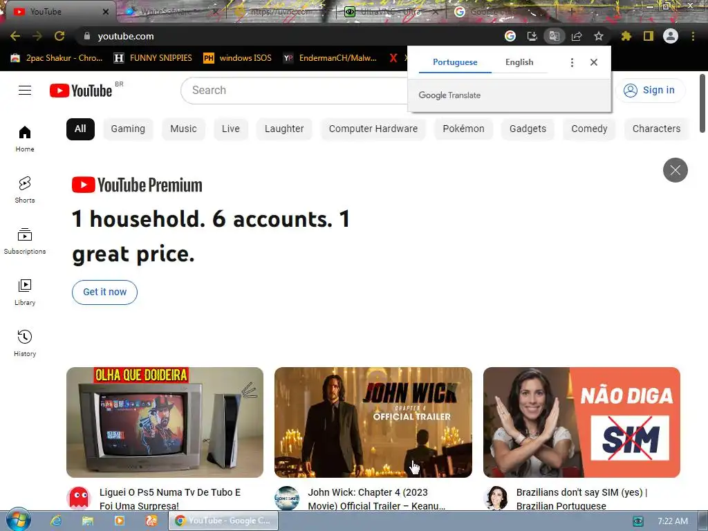Click the Sign in button

[x=650, y=91]
